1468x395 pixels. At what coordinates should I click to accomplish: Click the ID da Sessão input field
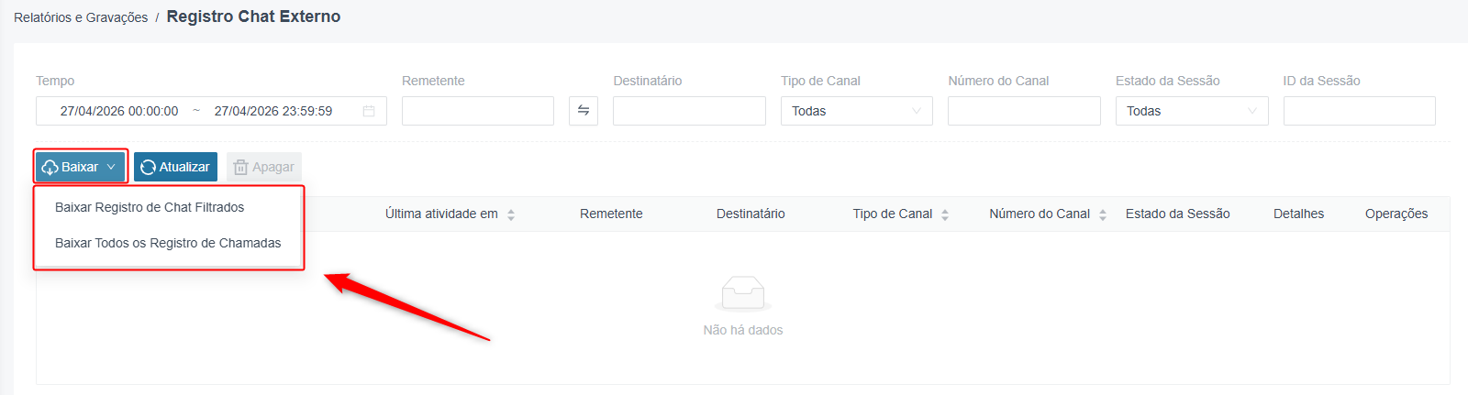click(1359, 111)
